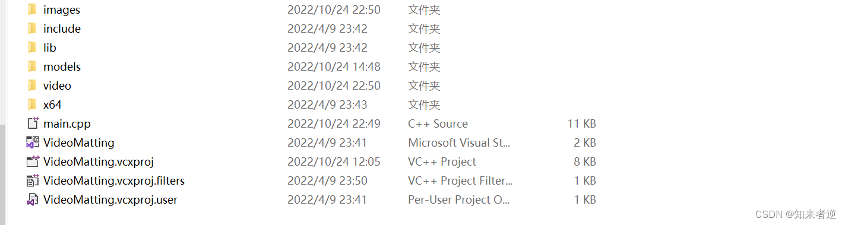
Task: Click the lib folder icon
Action: (x=32, y=48)
